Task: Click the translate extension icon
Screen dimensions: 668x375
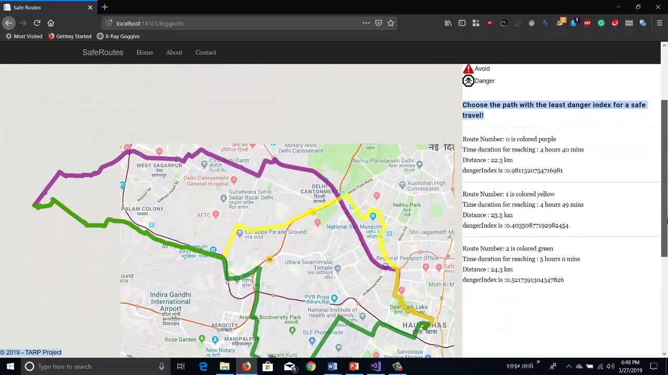Action: pyautogui.click(x=643, y=23)
